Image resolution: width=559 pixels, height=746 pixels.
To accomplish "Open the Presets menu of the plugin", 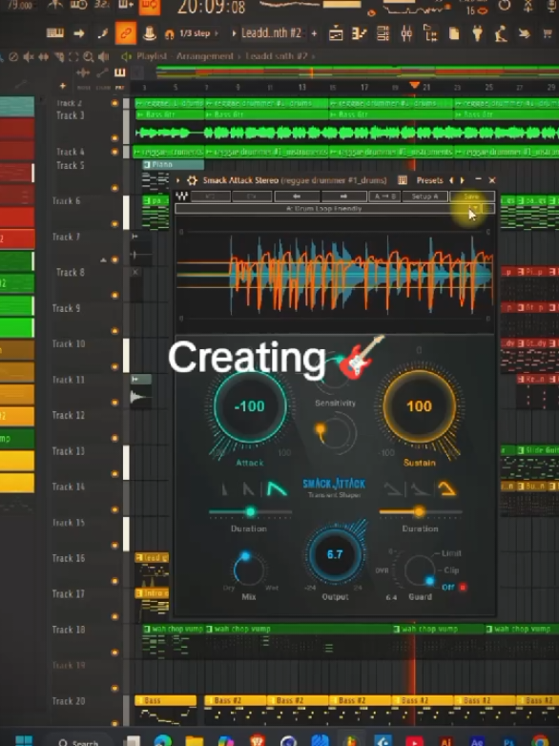I will [429, 180].
